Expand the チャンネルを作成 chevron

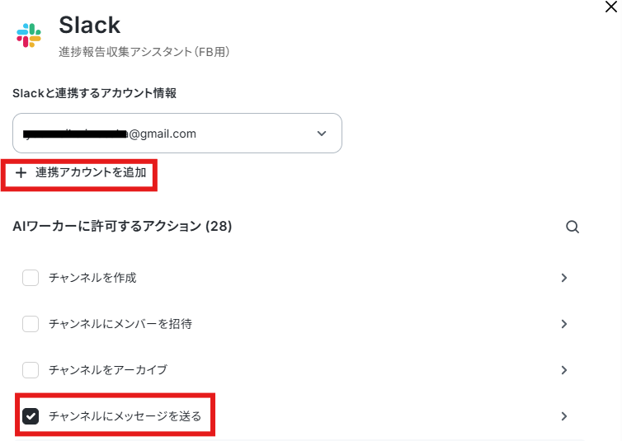tap(563, 278)
